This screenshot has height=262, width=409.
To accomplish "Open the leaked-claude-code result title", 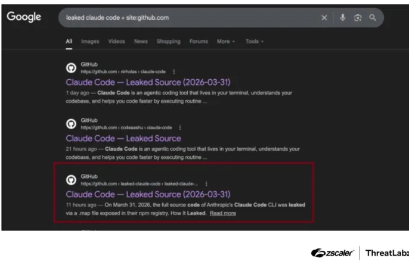I will [x=148, y=194].
